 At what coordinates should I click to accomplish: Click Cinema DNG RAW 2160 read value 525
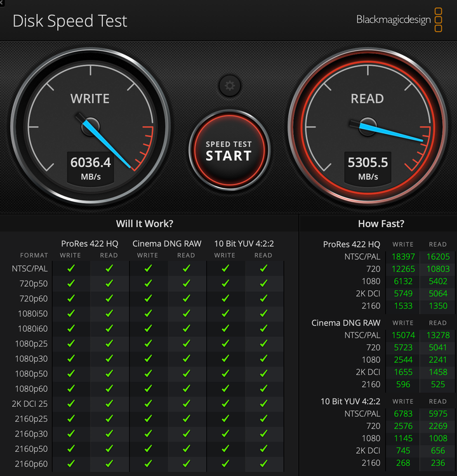click(438, 385)
